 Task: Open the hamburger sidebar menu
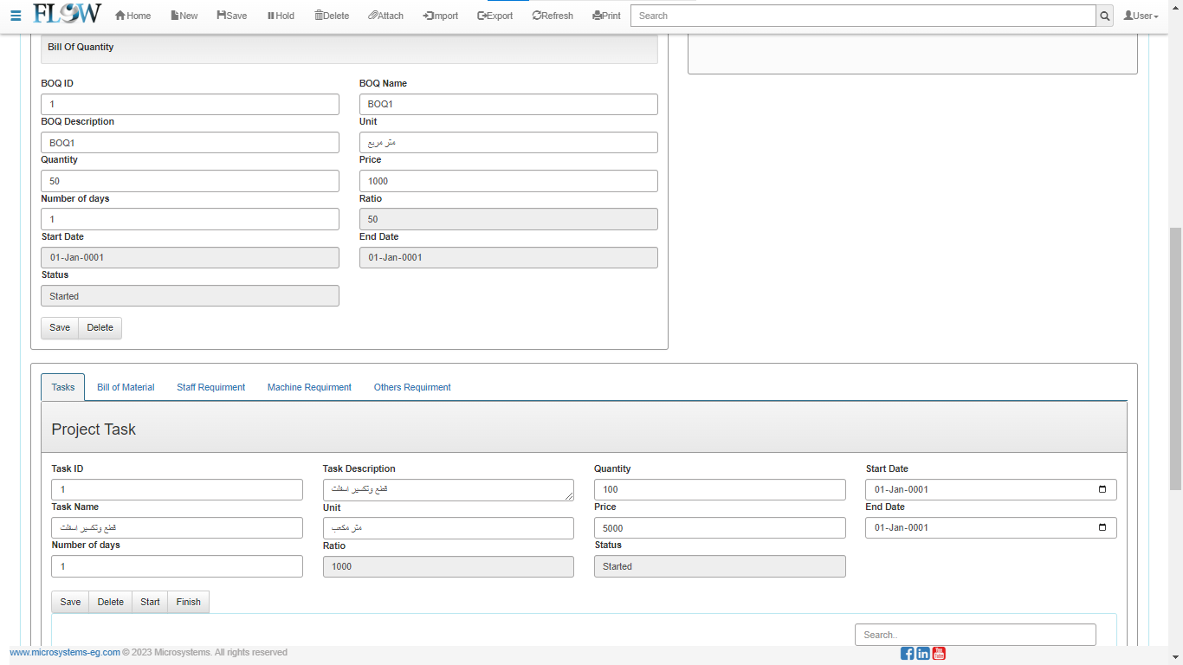tap(16, 16)
